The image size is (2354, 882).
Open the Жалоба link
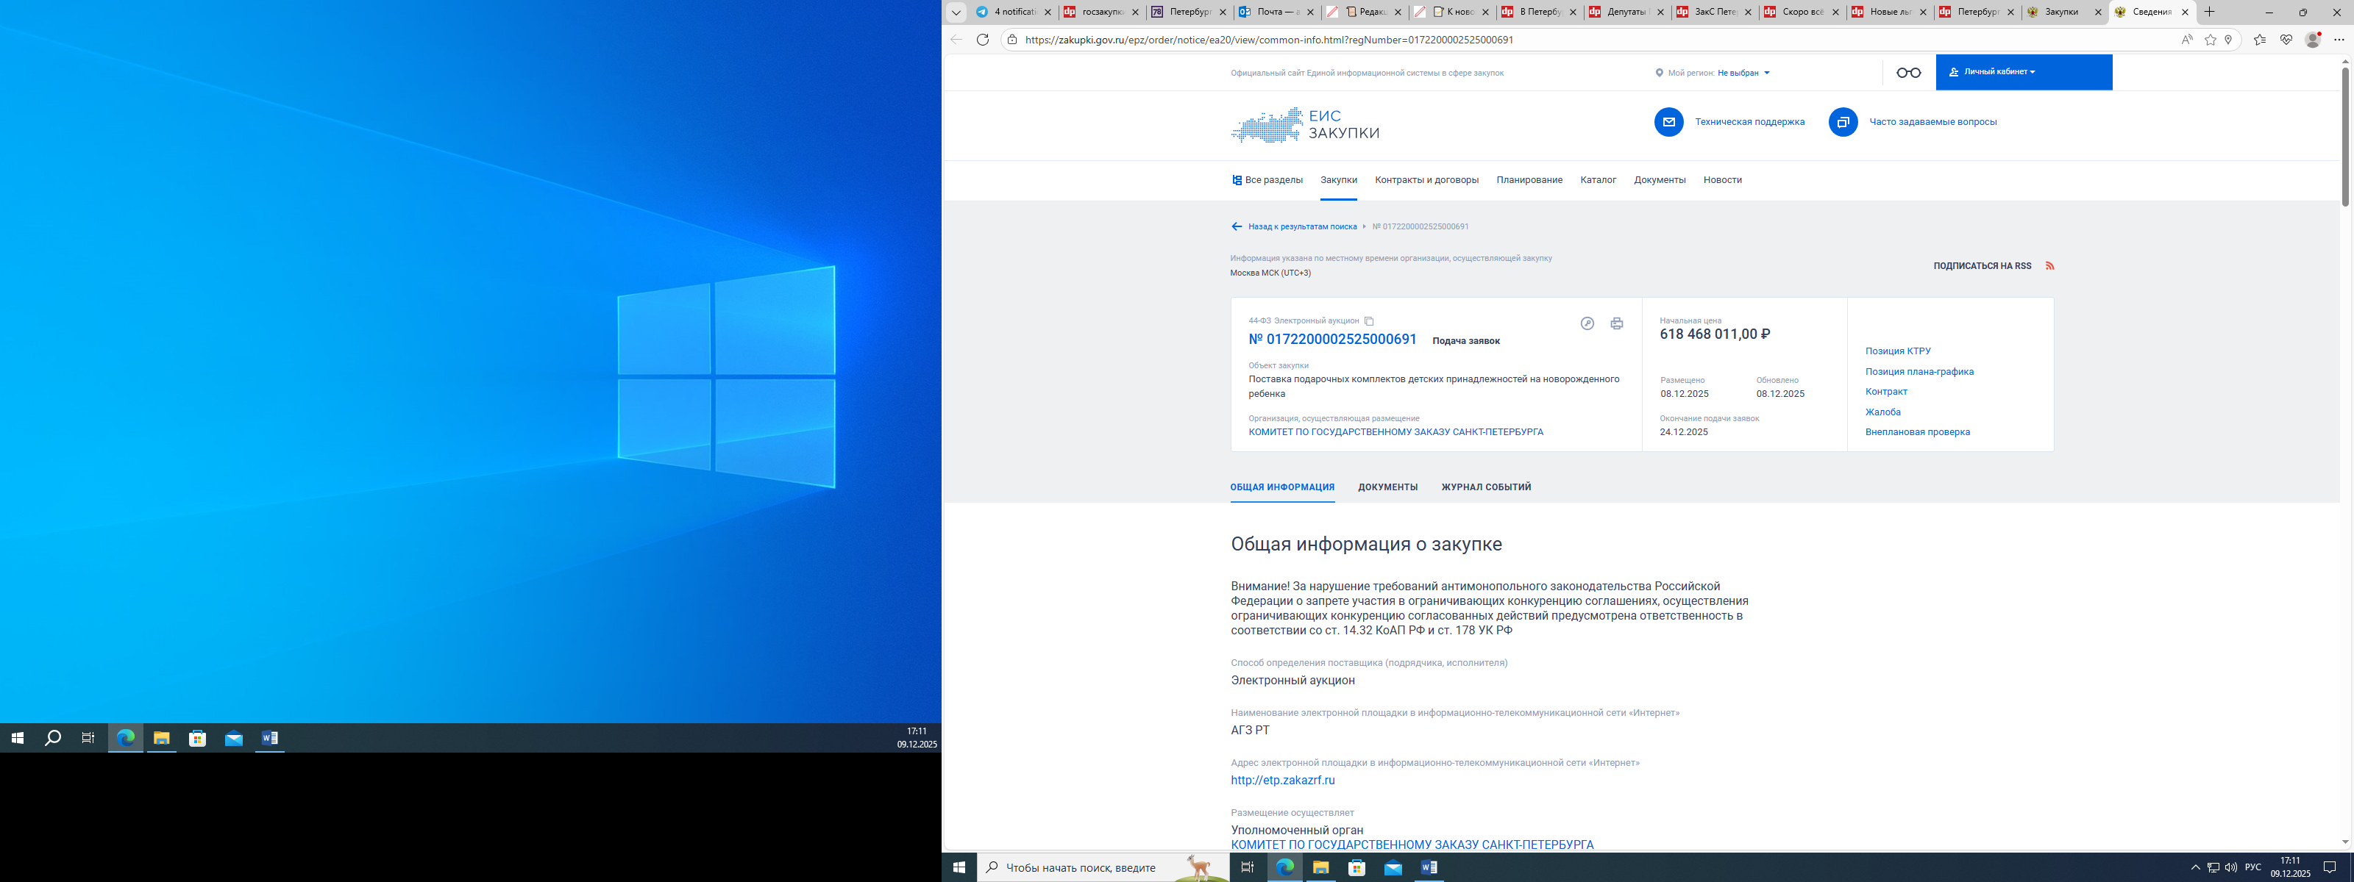1882,412
